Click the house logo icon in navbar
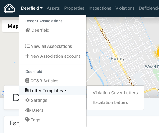The height and width of the screenshot is (133, 159). tap(9, 9)
